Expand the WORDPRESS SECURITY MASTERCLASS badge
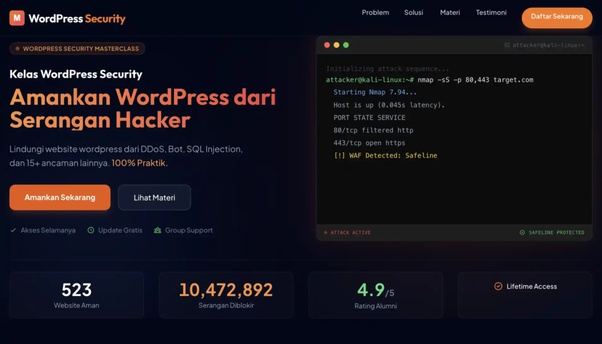602x344 pixels. (x=77, y=48)
